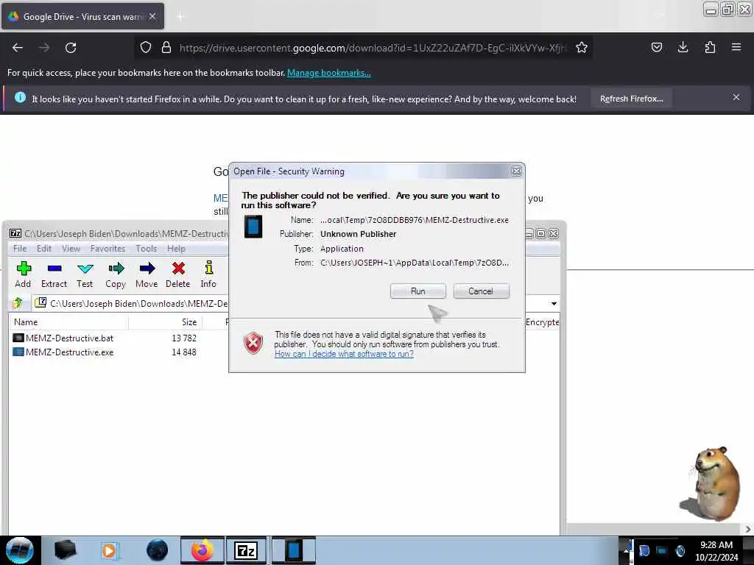Click the padlock site info icon
This screenshot has height=565, width=754.
tap(166, 47)
